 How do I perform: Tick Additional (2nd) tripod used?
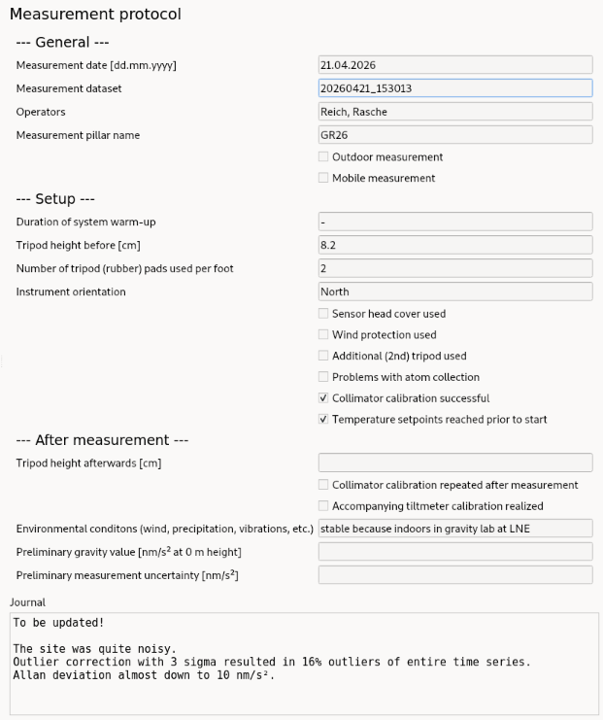323,356
